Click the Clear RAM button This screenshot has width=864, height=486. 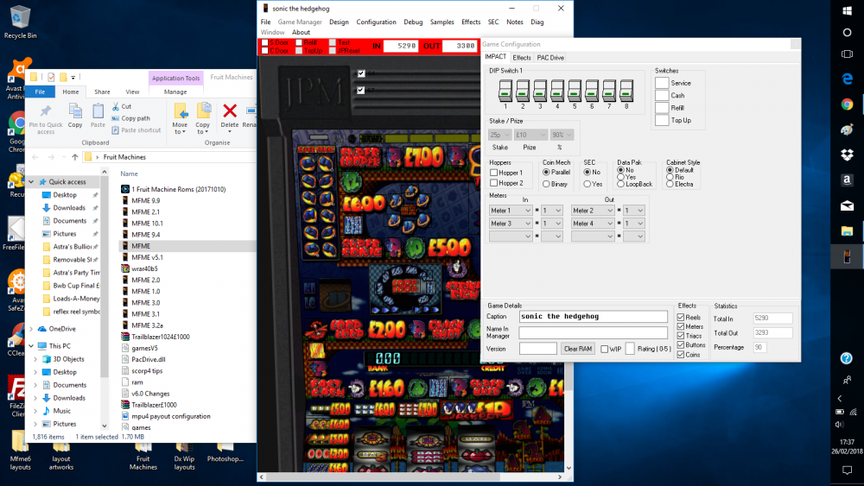pos(578,349)
